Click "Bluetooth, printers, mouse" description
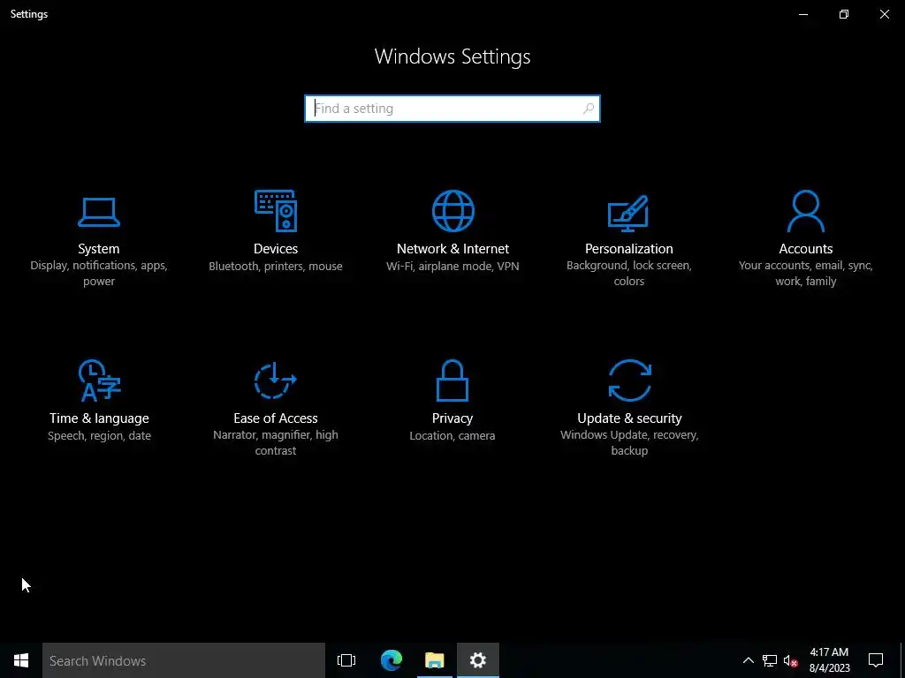The height and width of the screenshot is (678, 905). tap(276, 267)
